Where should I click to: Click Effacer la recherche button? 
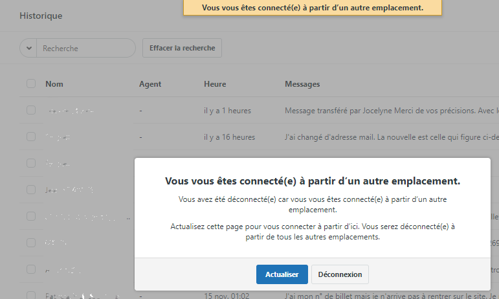(182, 49)
